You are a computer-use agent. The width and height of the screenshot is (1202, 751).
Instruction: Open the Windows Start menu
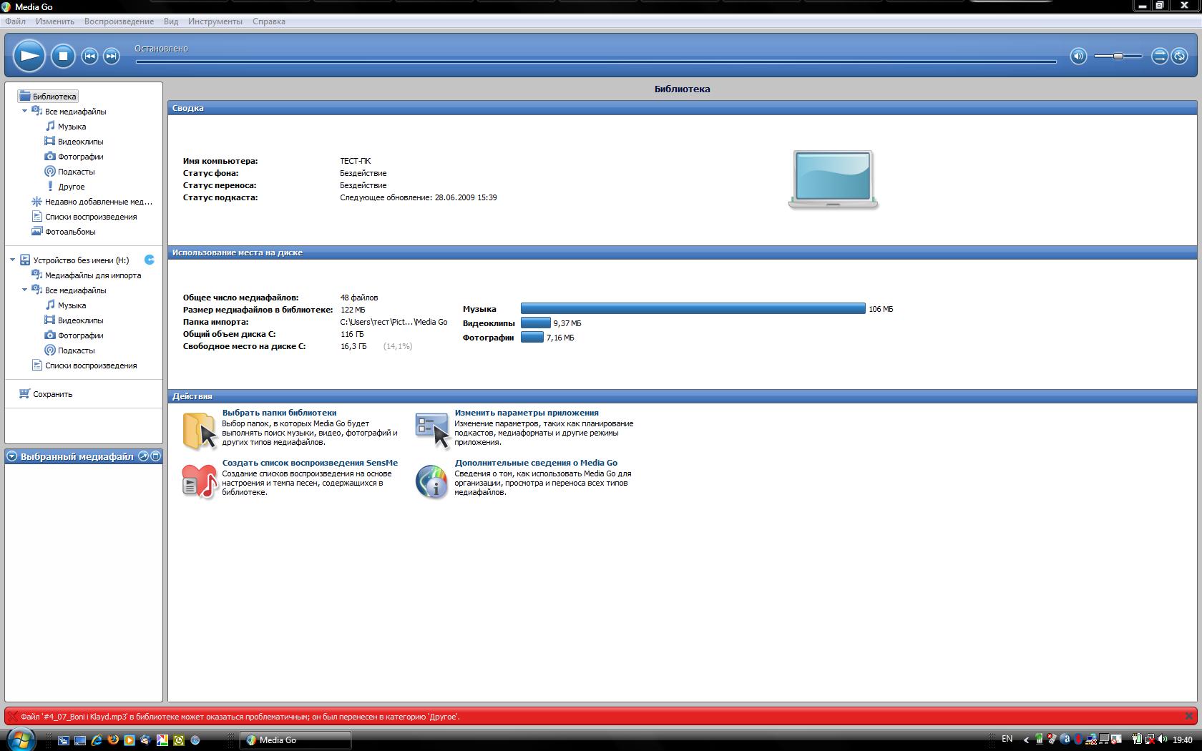point(19,739)
